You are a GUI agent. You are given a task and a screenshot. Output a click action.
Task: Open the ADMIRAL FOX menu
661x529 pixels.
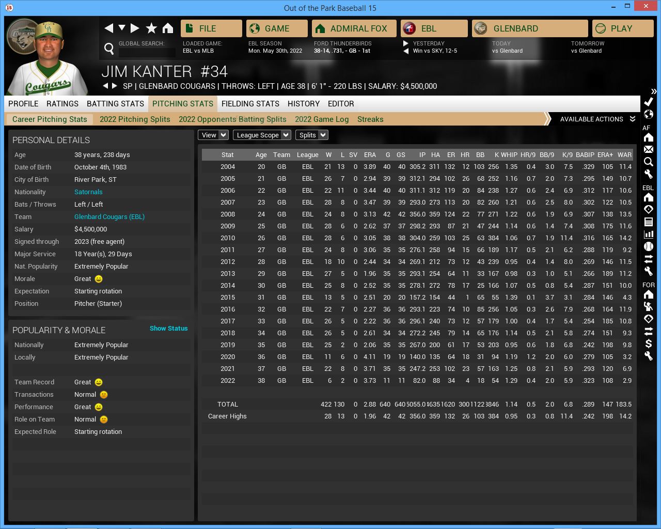(354, 28)
